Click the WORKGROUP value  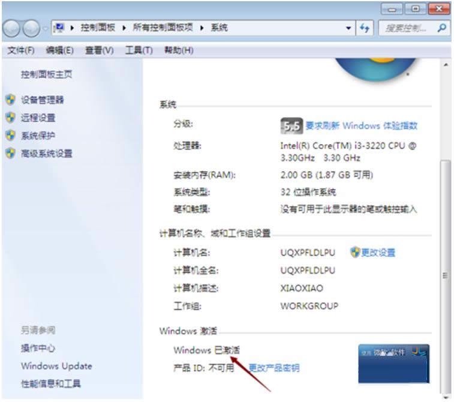(x=309, y=306)
